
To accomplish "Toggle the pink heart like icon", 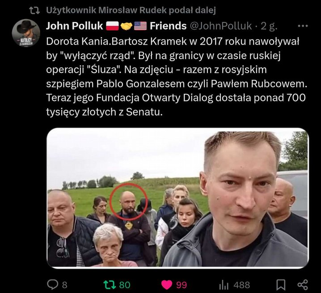I will (167, 285).
